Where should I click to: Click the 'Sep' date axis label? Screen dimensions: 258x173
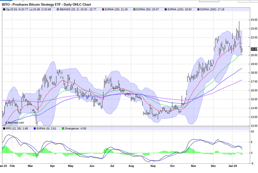(153, 166)
